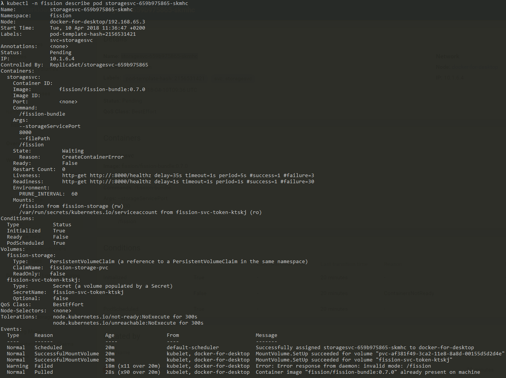
Task: Select the Successfully assigned event message
Action: (x=365, y=347)
